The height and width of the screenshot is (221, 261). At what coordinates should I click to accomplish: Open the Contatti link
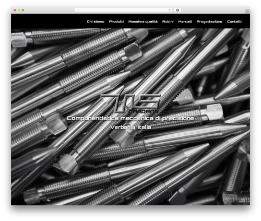click(234, 21)
